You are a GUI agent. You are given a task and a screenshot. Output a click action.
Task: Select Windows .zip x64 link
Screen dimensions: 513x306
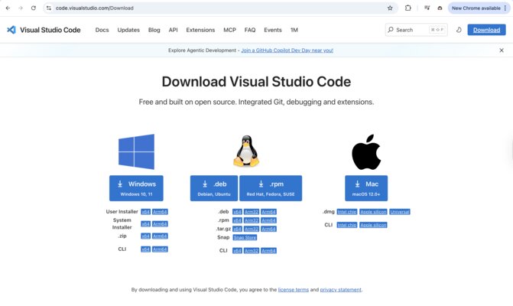(145, 236)
